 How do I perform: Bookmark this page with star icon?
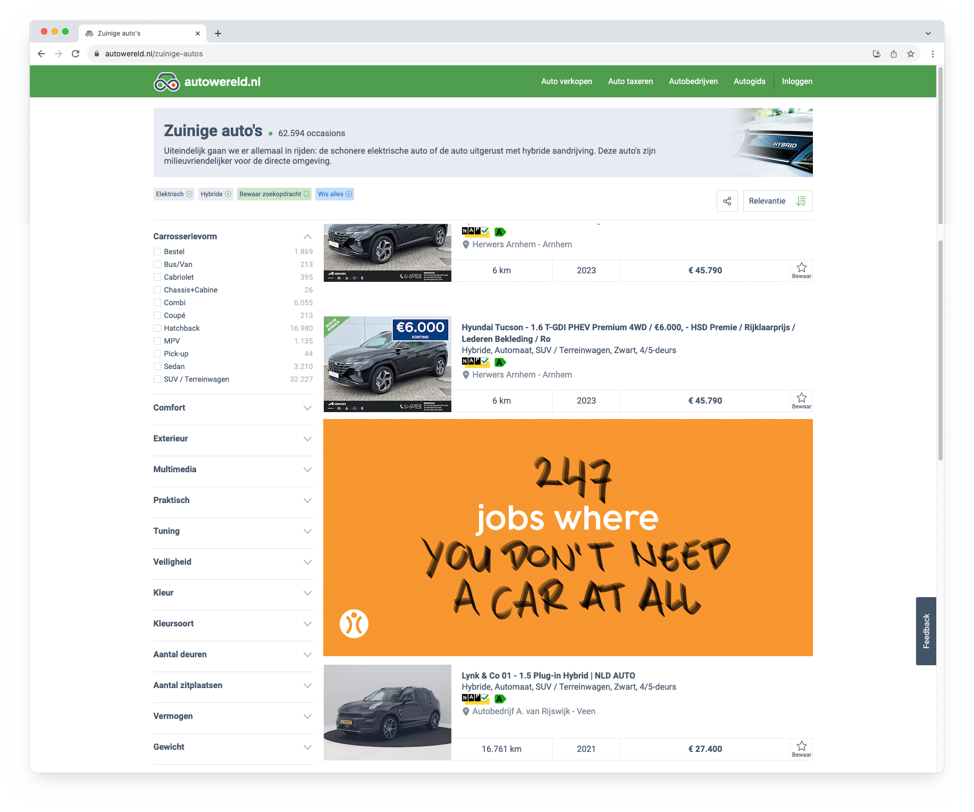911,54
